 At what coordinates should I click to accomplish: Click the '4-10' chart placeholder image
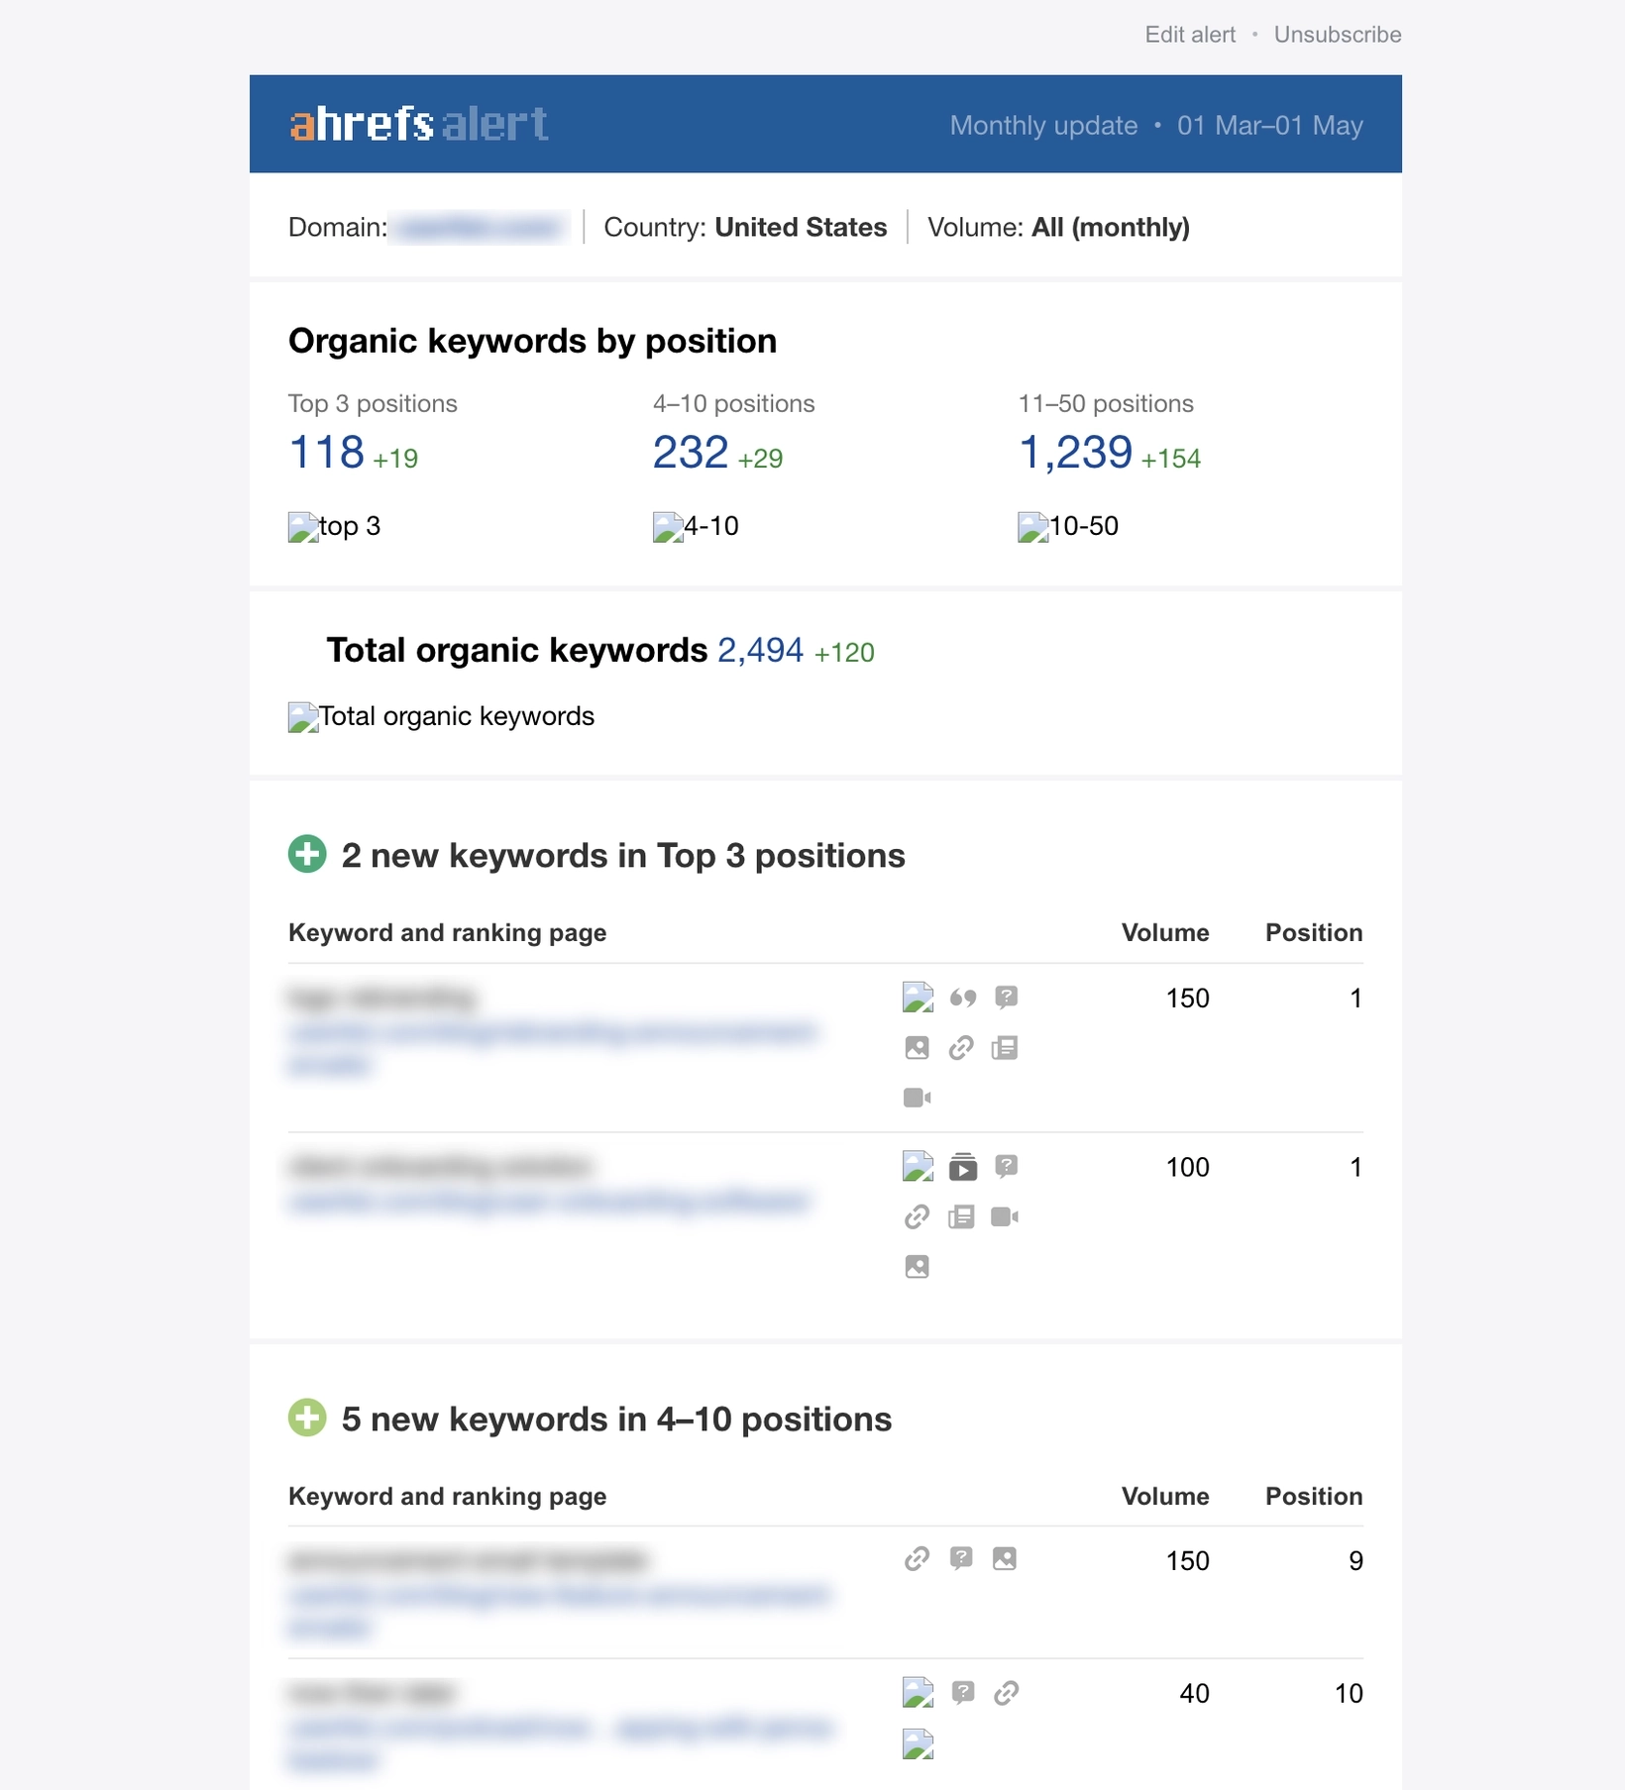[696, 526]
